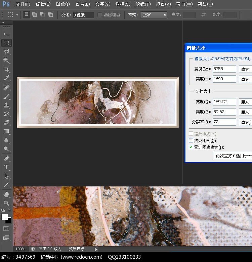Open pixel width unit dropdown
The height and width of the screenshot is (262, 252).
pyautogui.click(x=245, y=69)
